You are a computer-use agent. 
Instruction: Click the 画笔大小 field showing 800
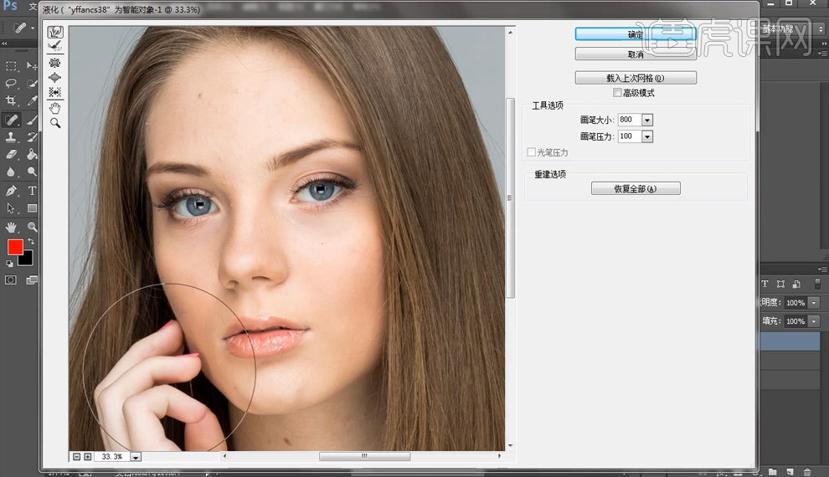[629, 120]
